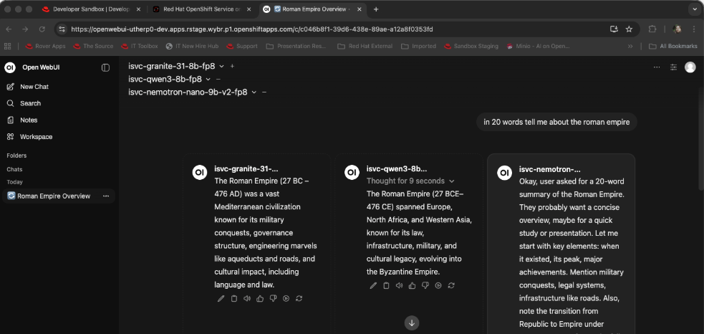Screen dimensions: 704x334
Task: Click the edit pencil icon under granite response
Action: (x=221, y=298)
